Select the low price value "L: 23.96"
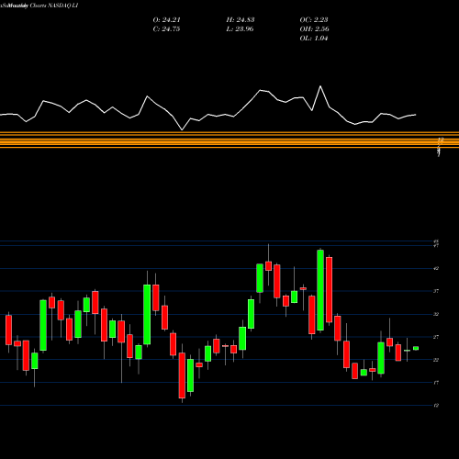The height and width of the screenshot is (459, 459). (240, 29)
